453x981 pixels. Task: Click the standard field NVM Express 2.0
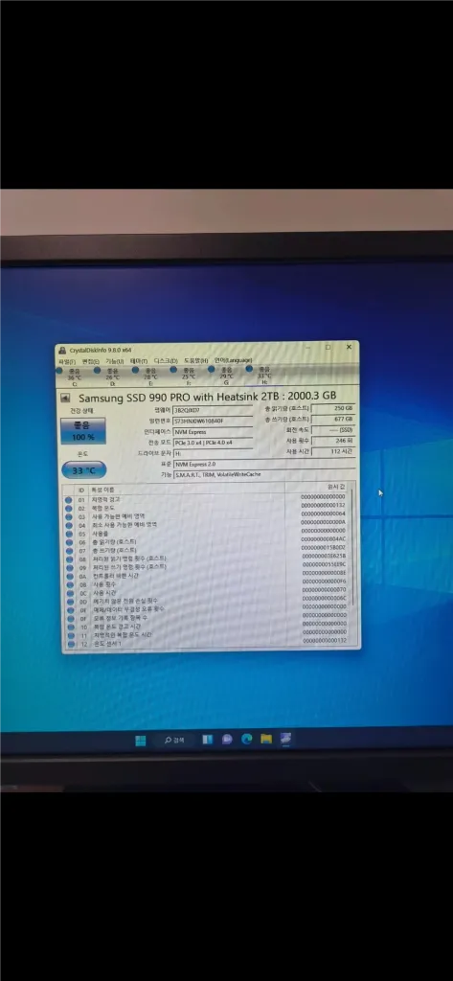(263, 464)
